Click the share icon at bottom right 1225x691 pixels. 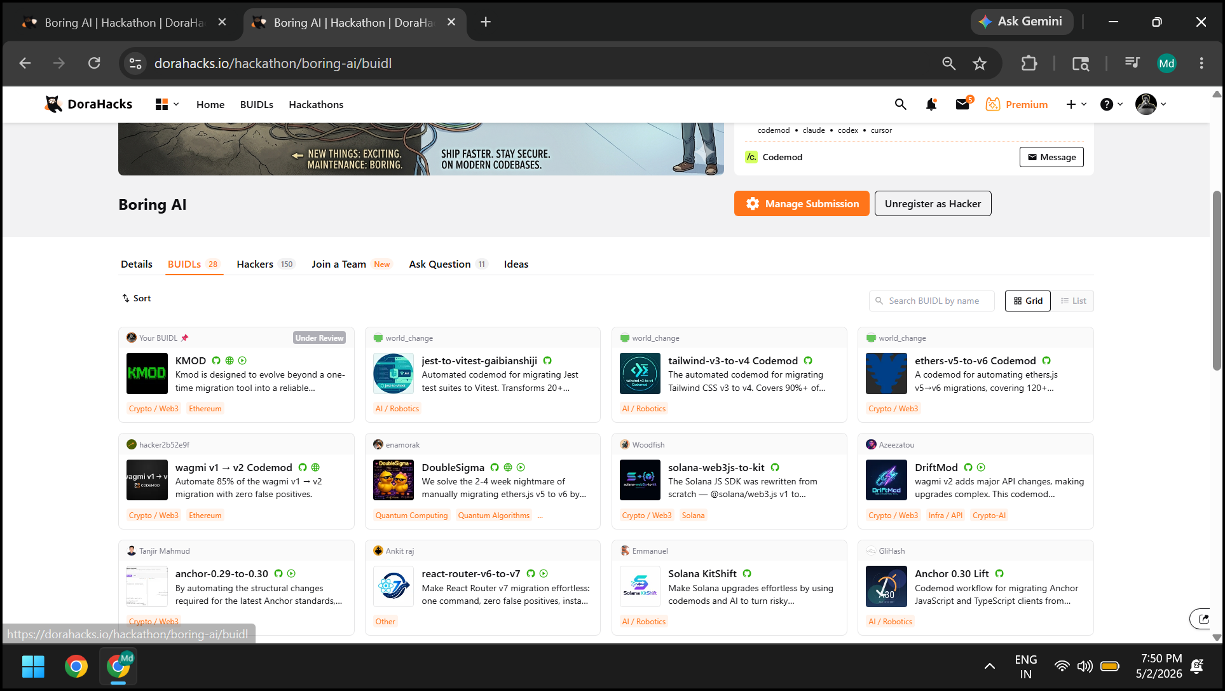[1202, 619]
